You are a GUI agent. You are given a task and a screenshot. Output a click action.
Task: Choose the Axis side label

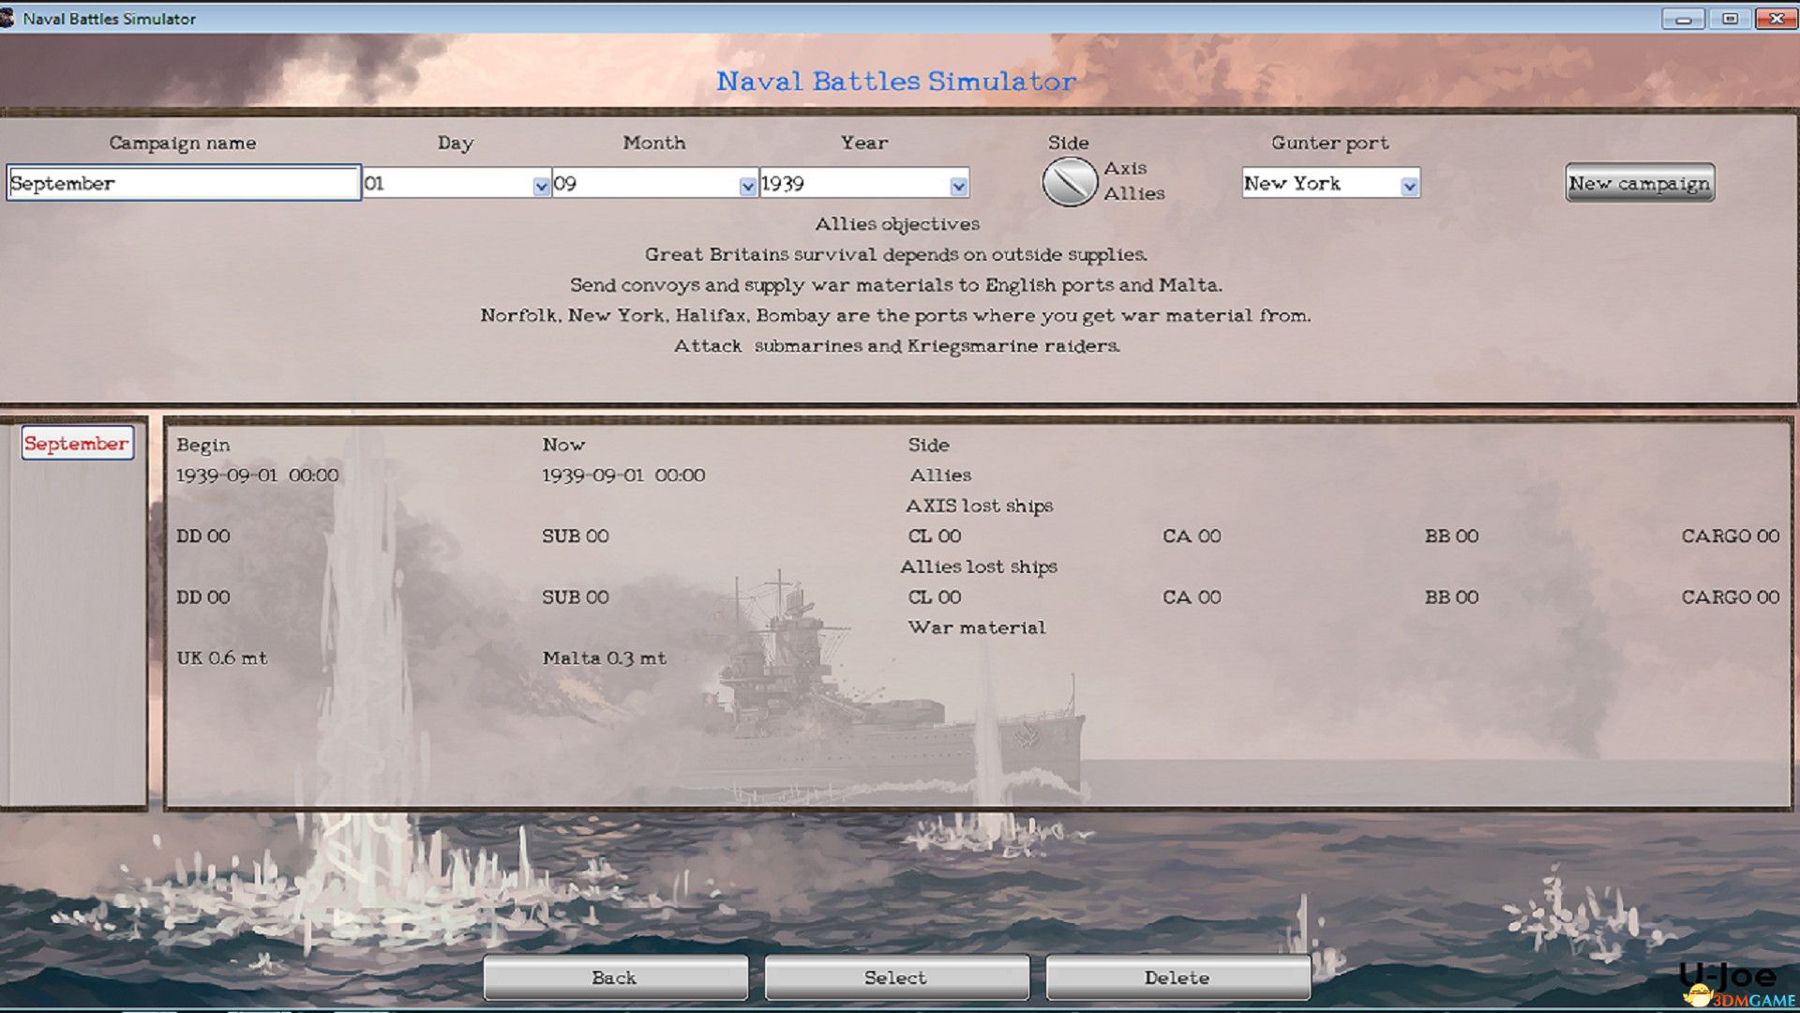click(x=1125, y=169)
